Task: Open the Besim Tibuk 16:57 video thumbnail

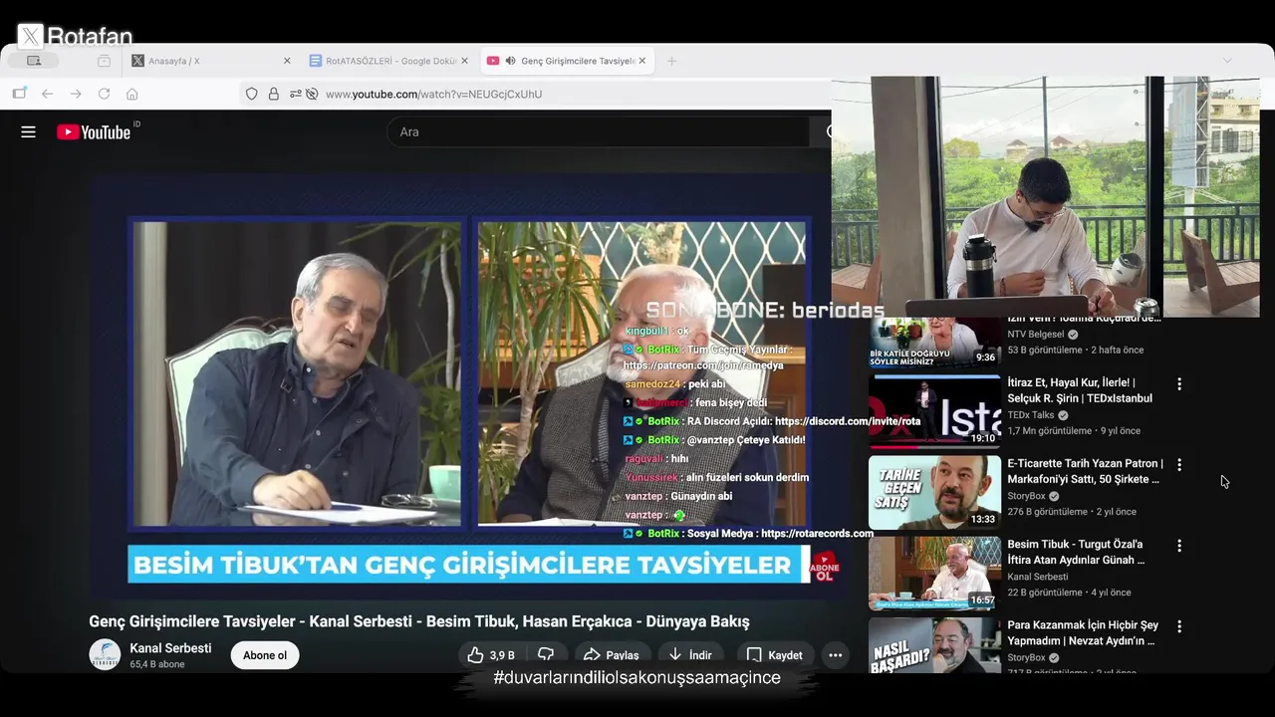Action: click(x=934, y=574)
